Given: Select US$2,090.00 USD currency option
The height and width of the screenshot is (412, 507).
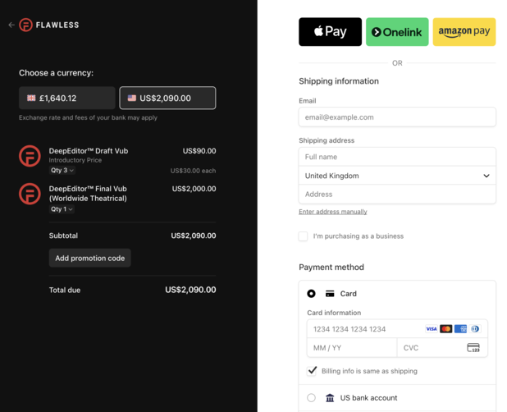Looking at the screenshot, I should pos(167,98).
